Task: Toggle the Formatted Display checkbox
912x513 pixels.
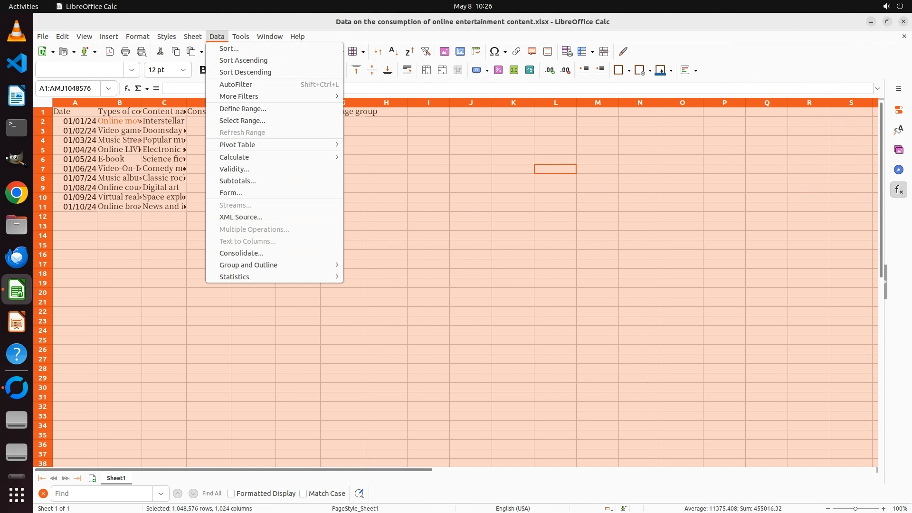Action: [231, 494]
